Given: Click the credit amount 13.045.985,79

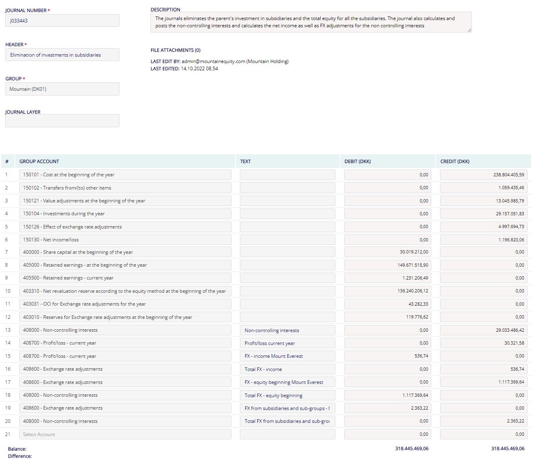Looking at the screenshot, I should click(484, 201).
